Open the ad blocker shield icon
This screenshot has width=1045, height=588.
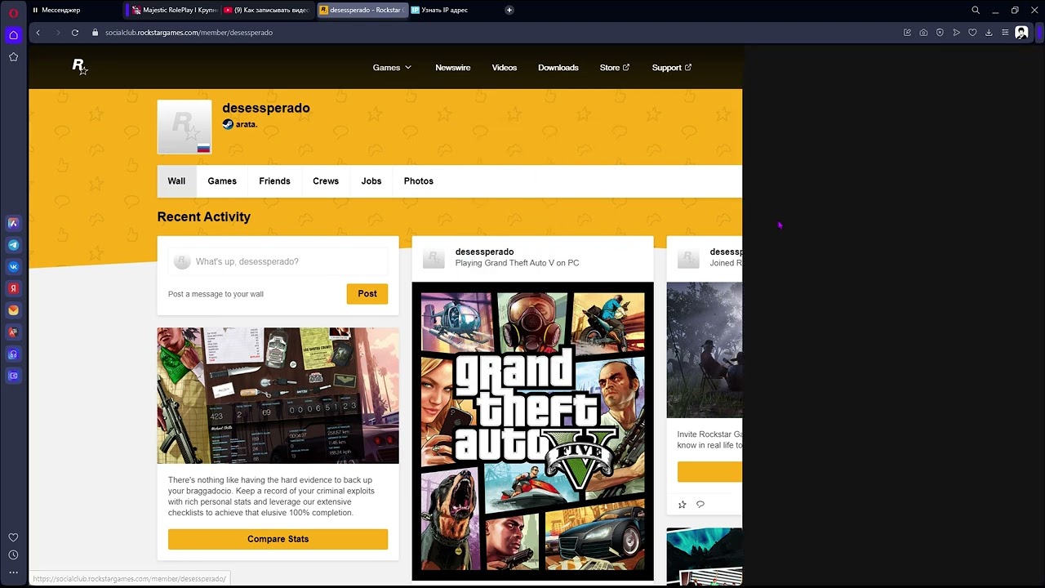pyautogui.click(x=940, y=33)
